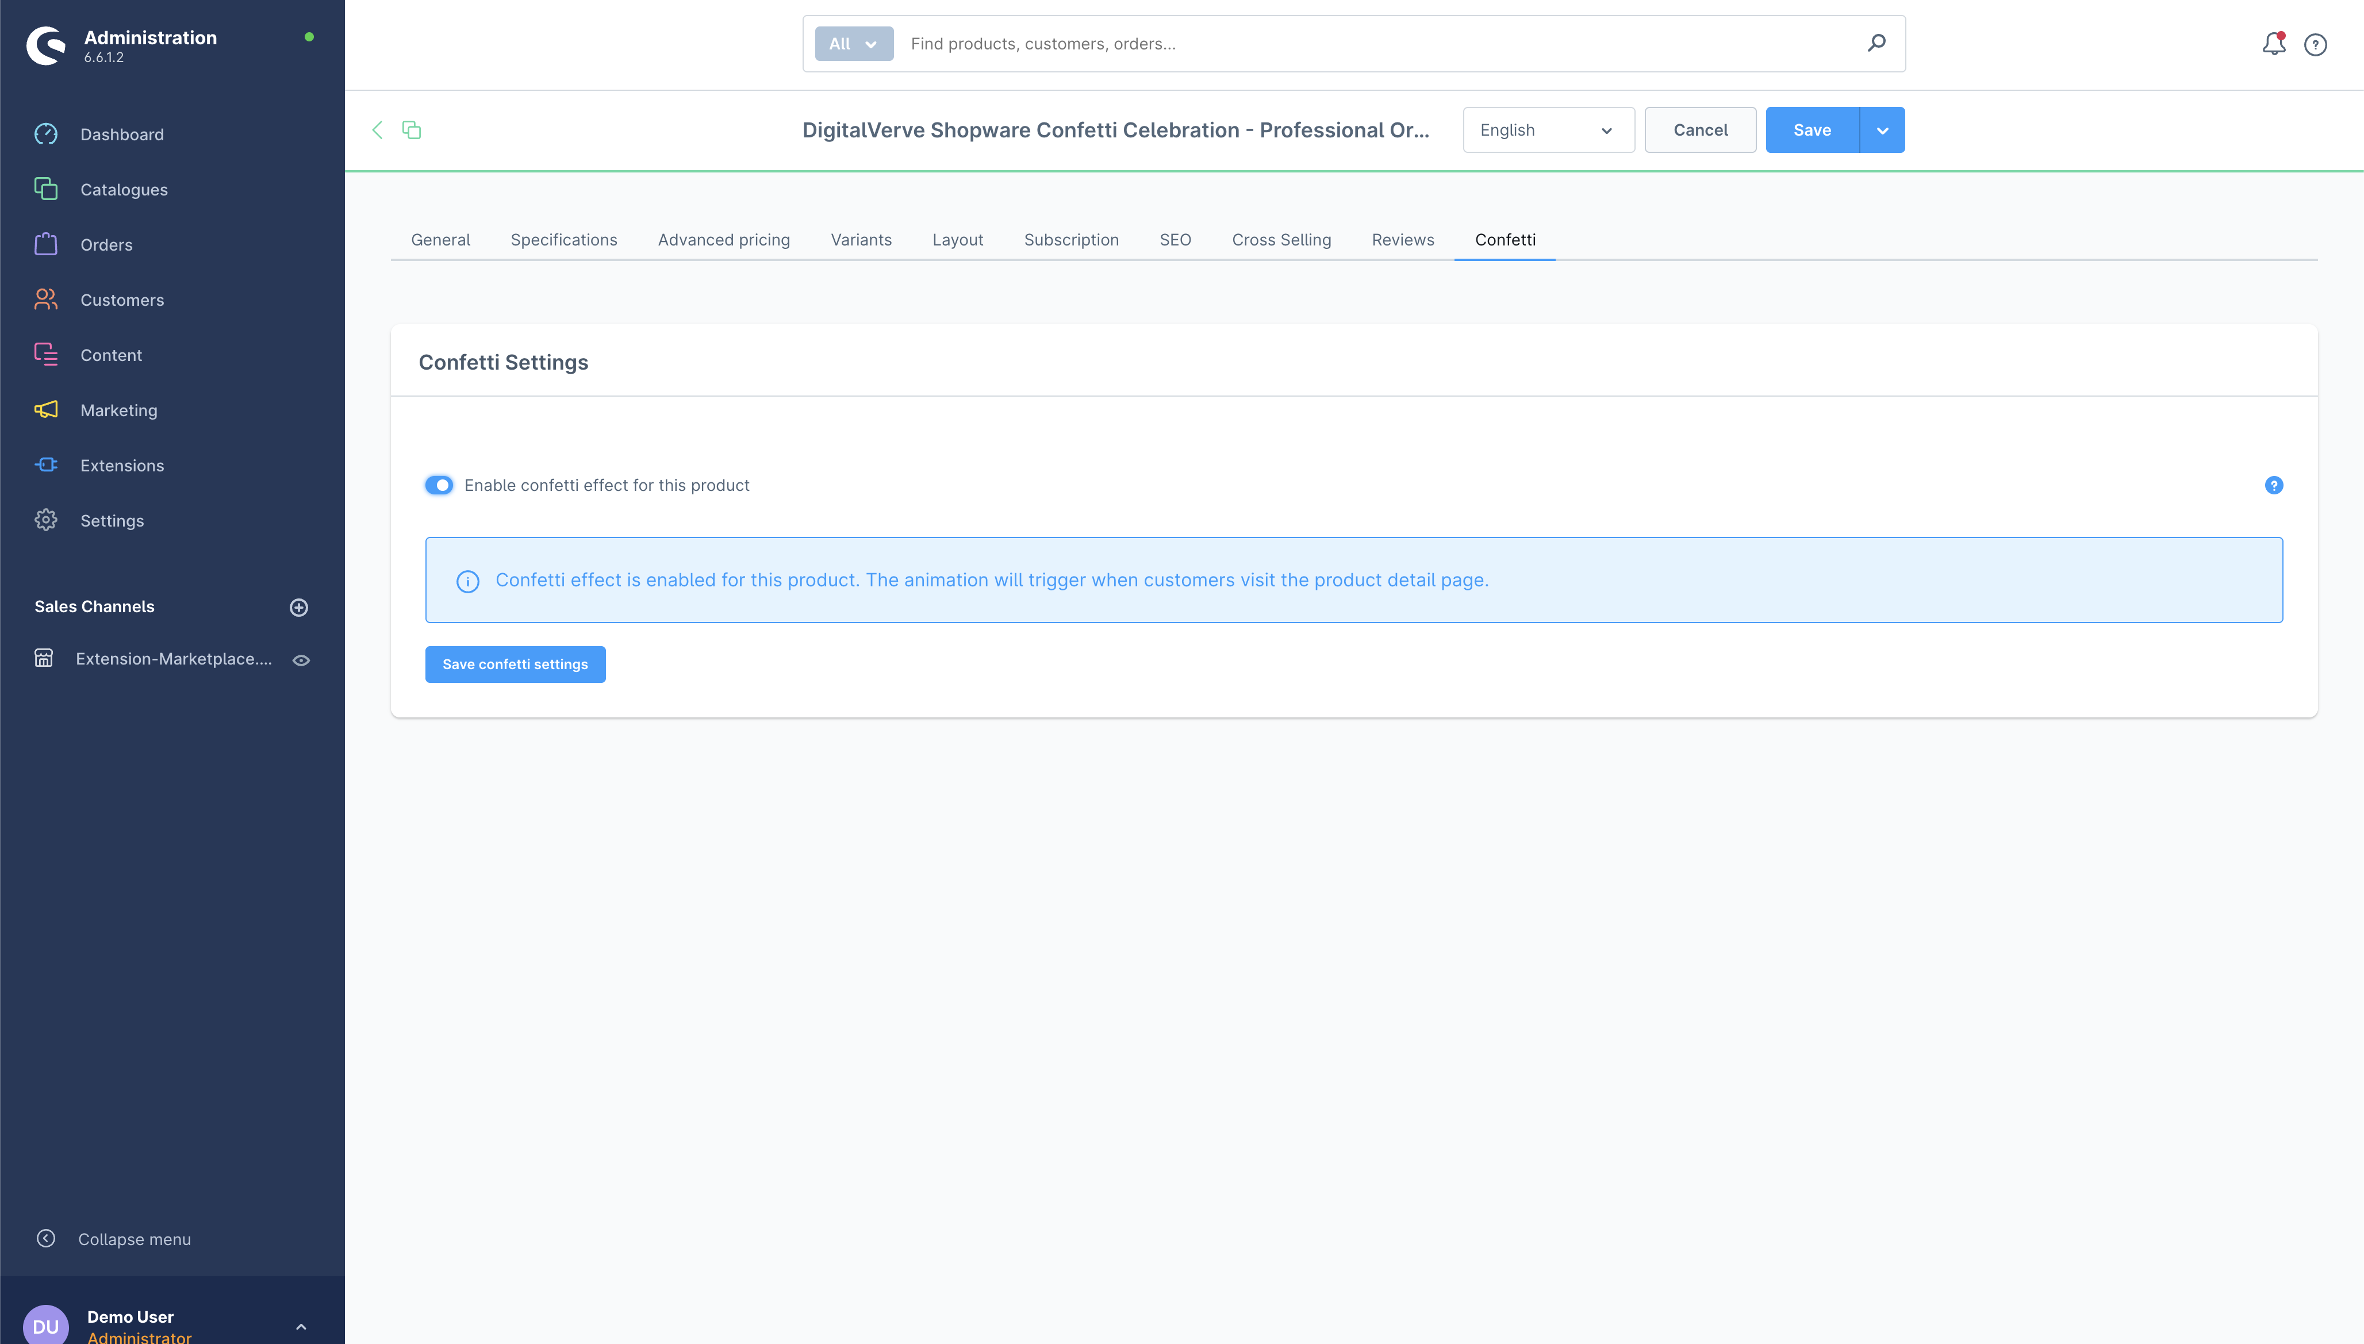Add a sales channel with plus icon
The image size is (2364, 1344).
point(299,608)
